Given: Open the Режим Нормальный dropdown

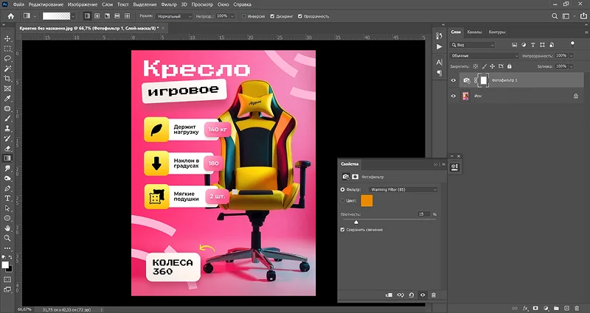Looking at the screenshot, I should tap(175, 16).
